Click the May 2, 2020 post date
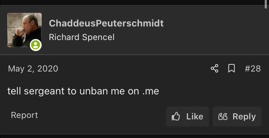The image size is (269, 138). pyautogui.click(x=33, y=69)
